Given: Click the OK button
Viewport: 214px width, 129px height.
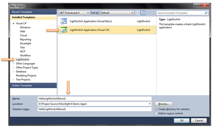Looking at the screenshot, I should pos(182,121).
